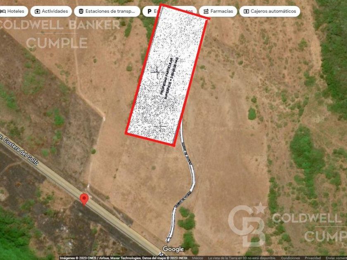
Task: Click the México link in the footer
Action: pos(197,258)
